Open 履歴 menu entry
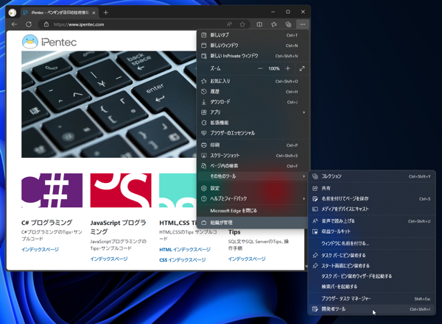The width and height of the screenshot is (442, 324). pos(252,91)
